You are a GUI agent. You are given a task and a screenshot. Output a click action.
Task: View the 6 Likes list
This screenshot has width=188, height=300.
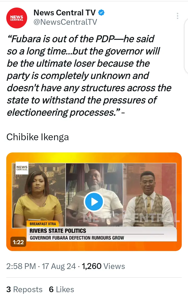62,290
